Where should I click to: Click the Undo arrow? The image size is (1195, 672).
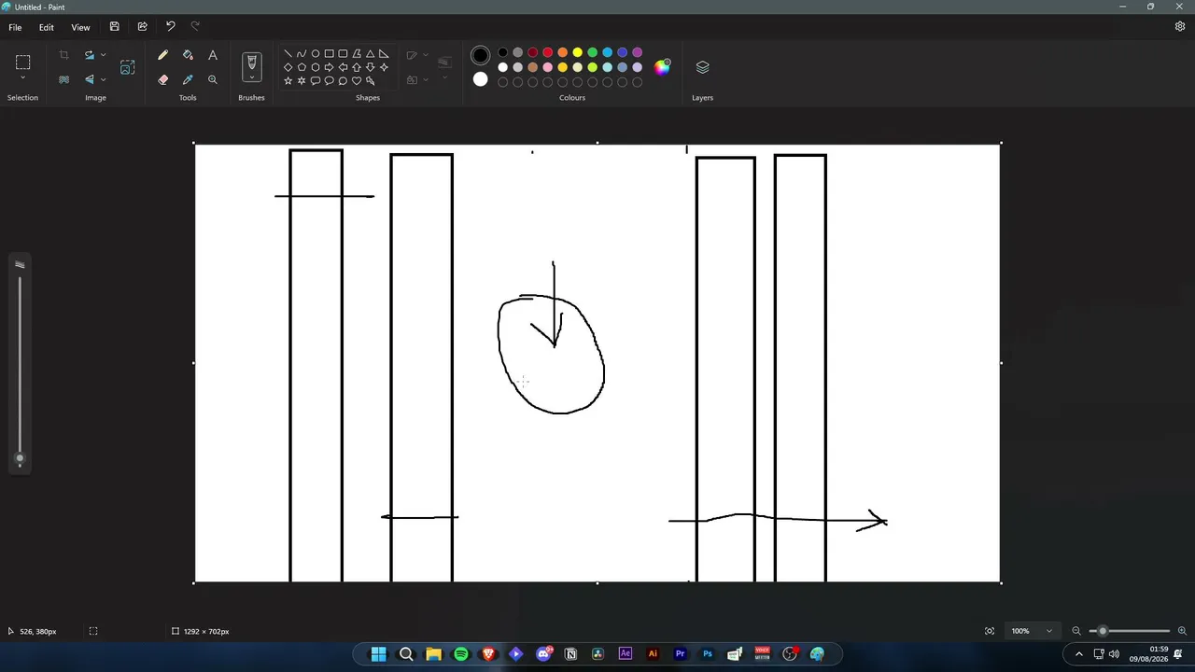pyautogui.click(x=170, y=27)
